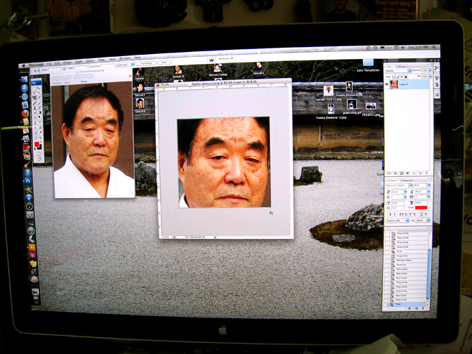Click the red foreground color swatch

click(37, 145)
